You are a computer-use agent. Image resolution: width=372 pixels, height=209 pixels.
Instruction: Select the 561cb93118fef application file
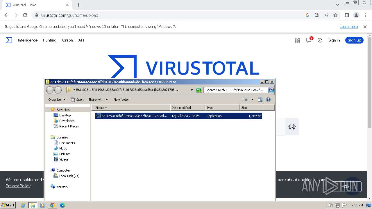(x=179, y=116)
